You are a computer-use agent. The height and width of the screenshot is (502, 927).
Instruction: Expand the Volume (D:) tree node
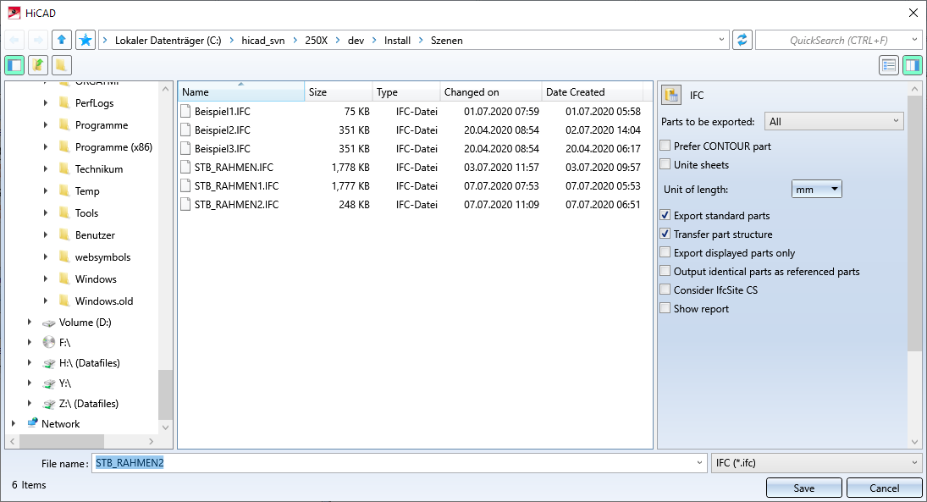click(30, 323)
